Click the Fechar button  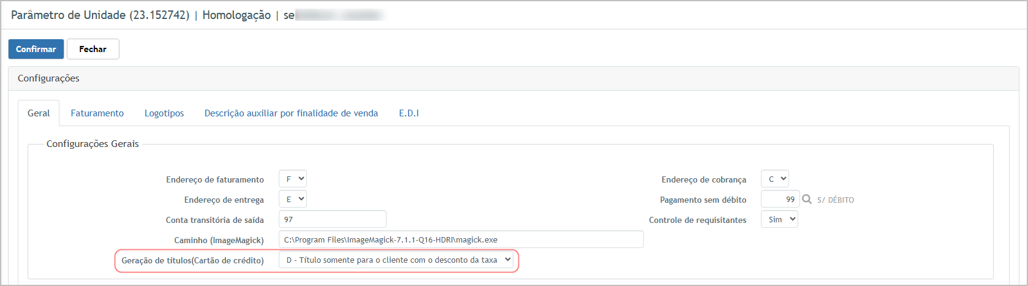pyautogui.click(x=93, y=49)
